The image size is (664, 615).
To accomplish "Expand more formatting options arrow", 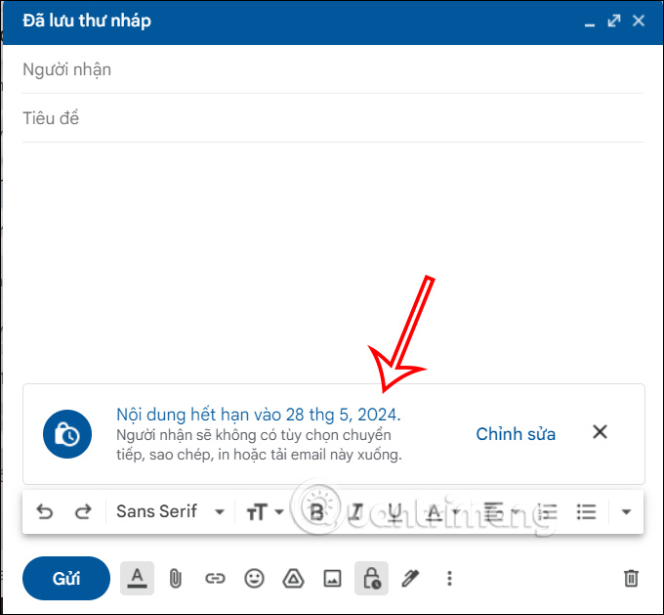I will [x=626, y=512].
